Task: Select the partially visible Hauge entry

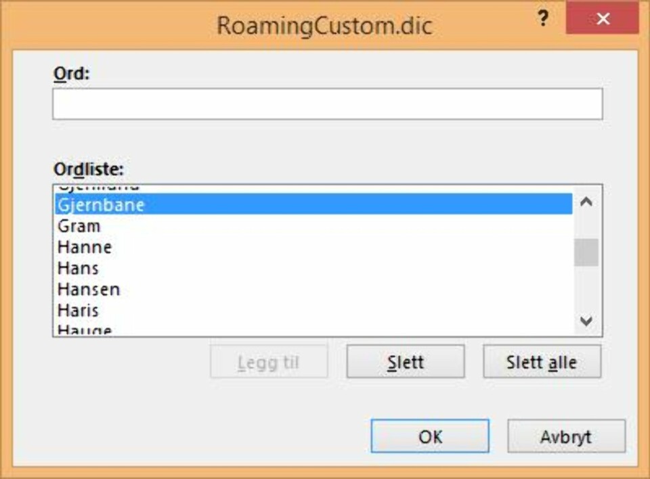Action: coord(85,330)
